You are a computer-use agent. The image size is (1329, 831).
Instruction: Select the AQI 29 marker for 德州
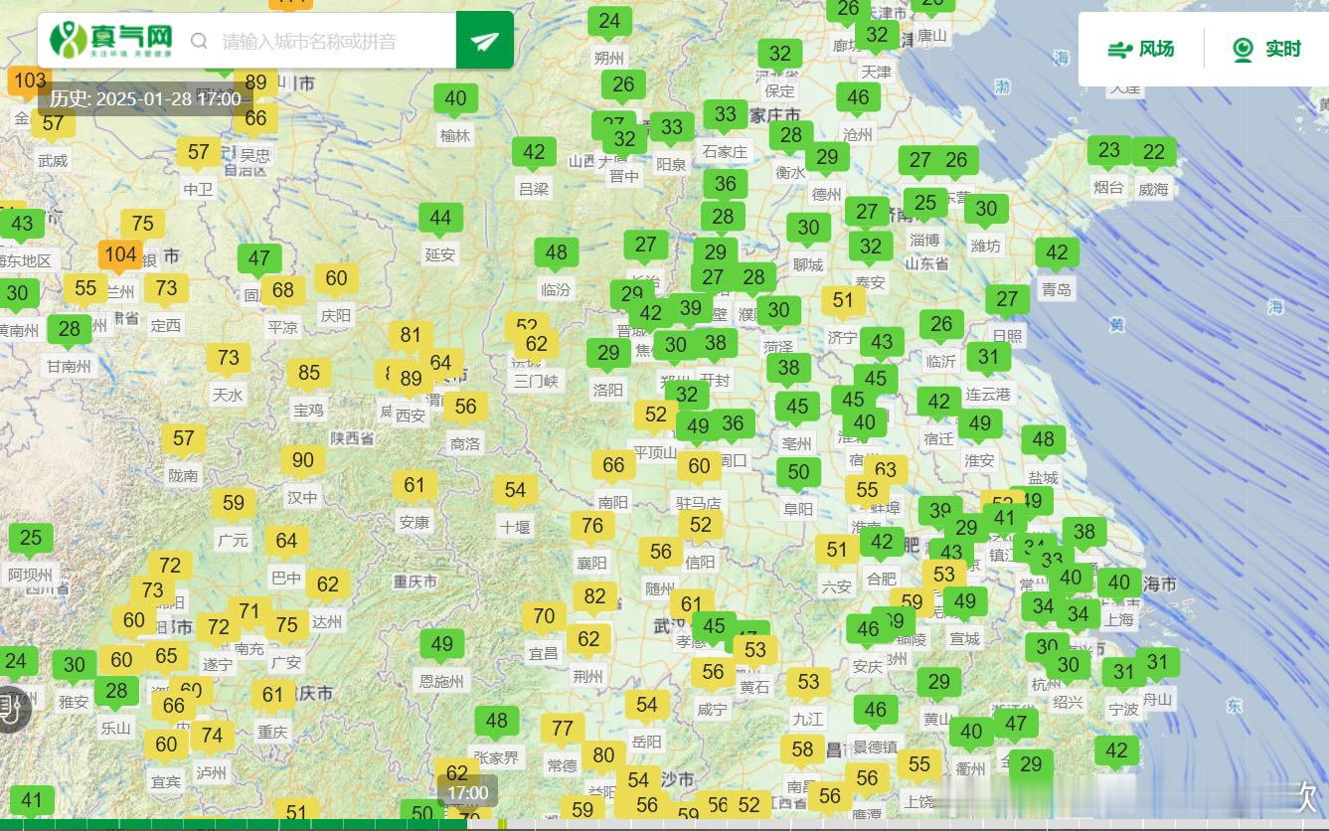(827, 157)
